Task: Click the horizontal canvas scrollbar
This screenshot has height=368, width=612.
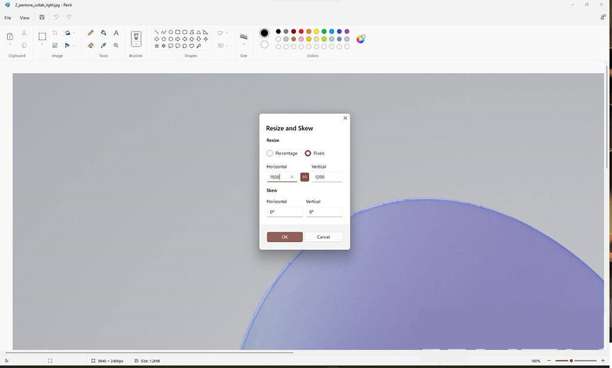Action: point(149,353)
